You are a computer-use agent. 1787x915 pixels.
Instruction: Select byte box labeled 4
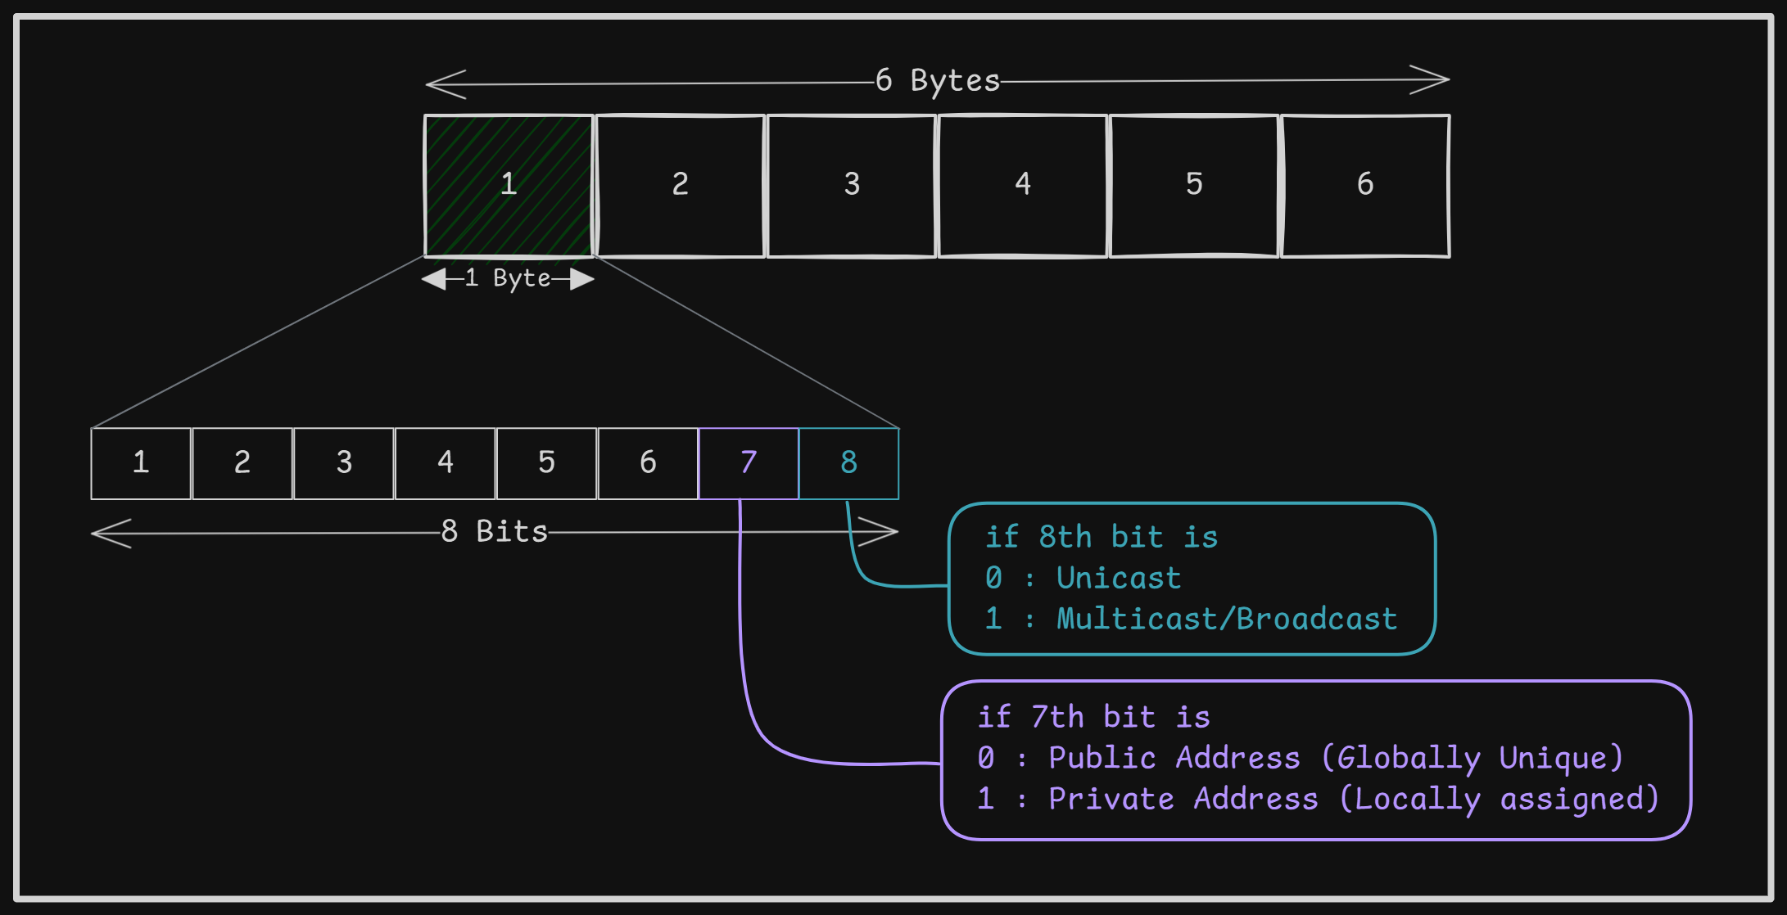coord(1022,186)
